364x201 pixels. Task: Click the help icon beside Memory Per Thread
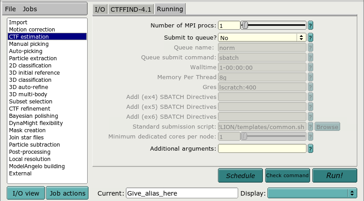click(x=311, y=77)
